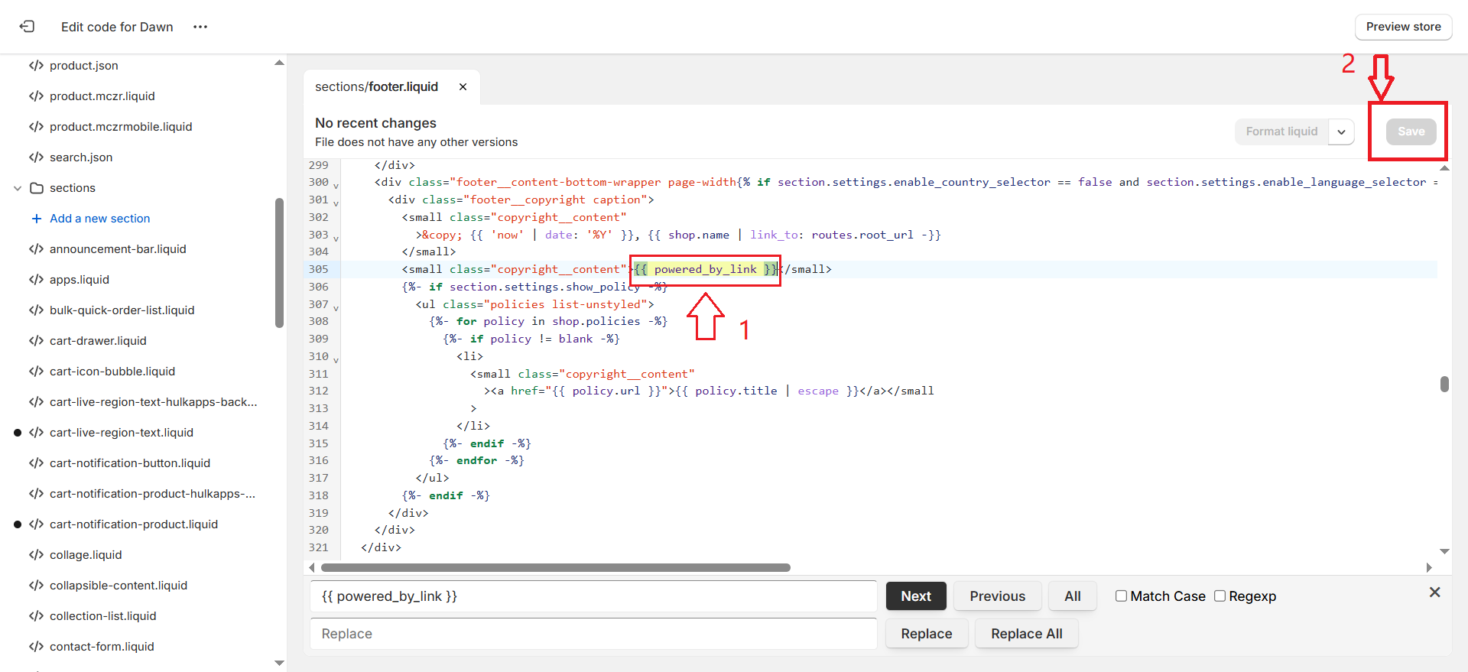The width and height of the screenshot is (1468, 672).
Task: Click the plus icon to add new section
Action: 36,219
